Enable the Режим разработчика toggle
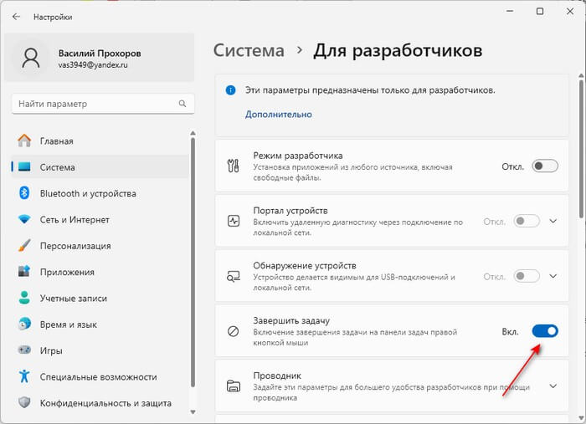The height and width of the screenshot is (424, 586). (545, 166)
